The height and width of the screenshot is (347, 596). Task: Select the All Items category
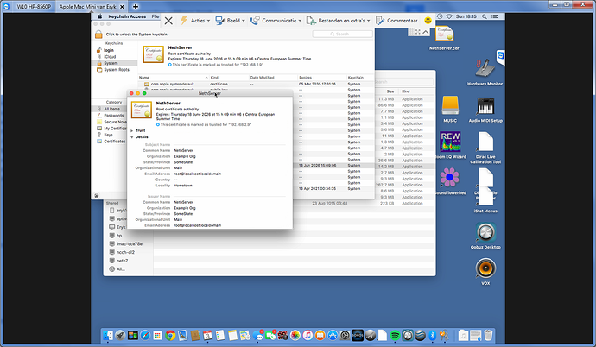(111, 109)
